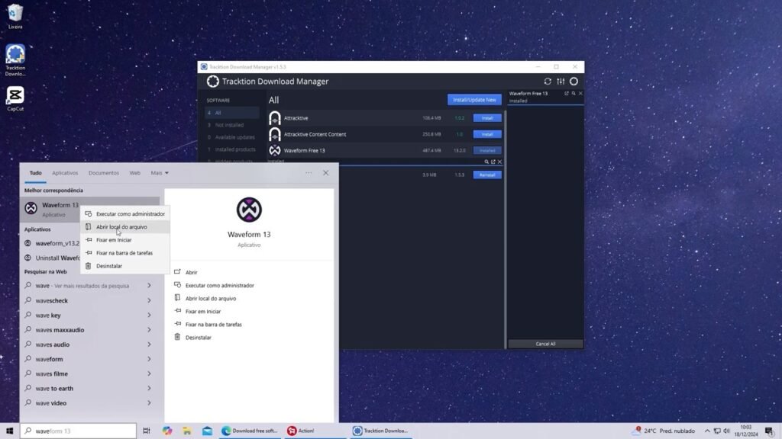Click the volume icon in the system tray

727,431
